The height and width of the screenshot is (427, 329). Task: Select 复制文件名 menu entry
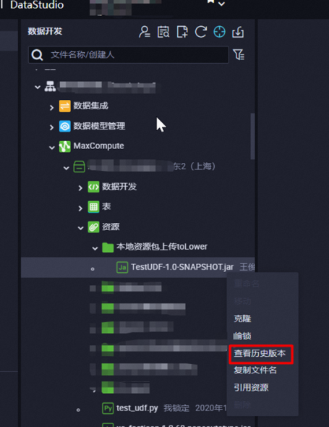[255, 370]
